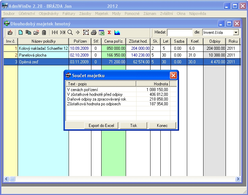Click the Inv.č. column header
The width and height of the screenshot is (248, 195).
click(x=11, y=41)
